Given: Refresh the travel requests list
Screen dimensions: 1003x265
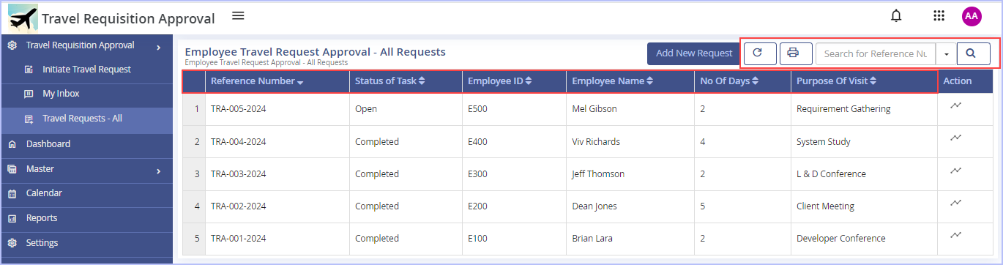Looking at the screenshot, I should (760, 53).
